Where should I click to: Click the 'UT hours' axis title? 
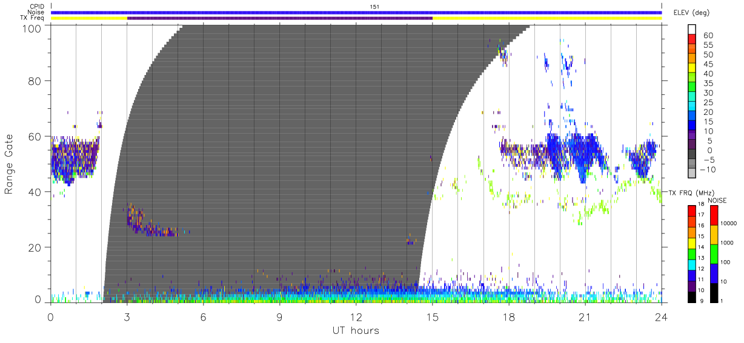[x=356, y=330]
